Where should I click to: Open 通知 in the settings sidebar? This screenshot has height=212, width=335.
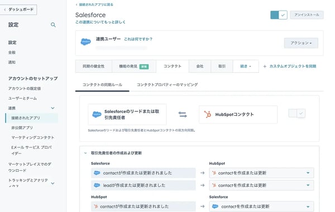tap(12, 62)
